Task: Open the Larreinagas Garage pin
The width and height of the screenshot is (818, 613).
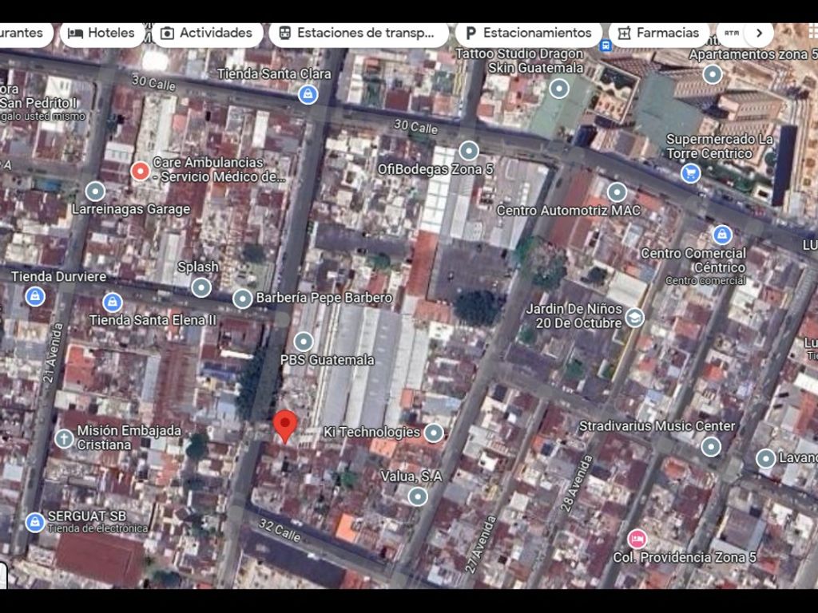Action: [x=95, y=192]
